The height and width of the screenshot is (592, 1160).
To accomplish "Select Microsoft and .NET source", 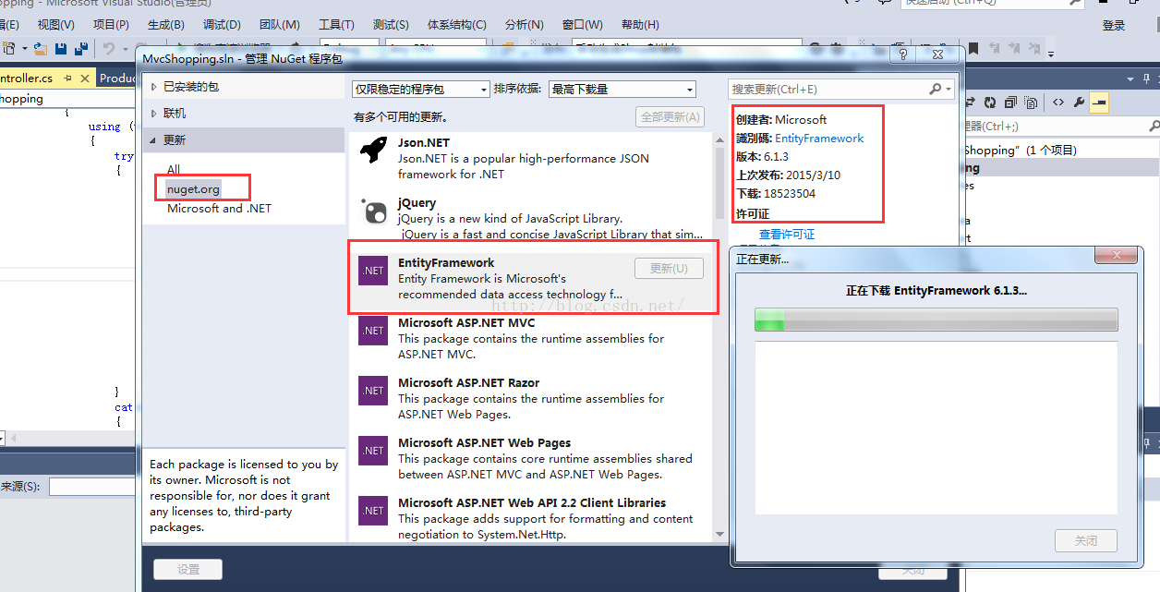I will point(219,209).
